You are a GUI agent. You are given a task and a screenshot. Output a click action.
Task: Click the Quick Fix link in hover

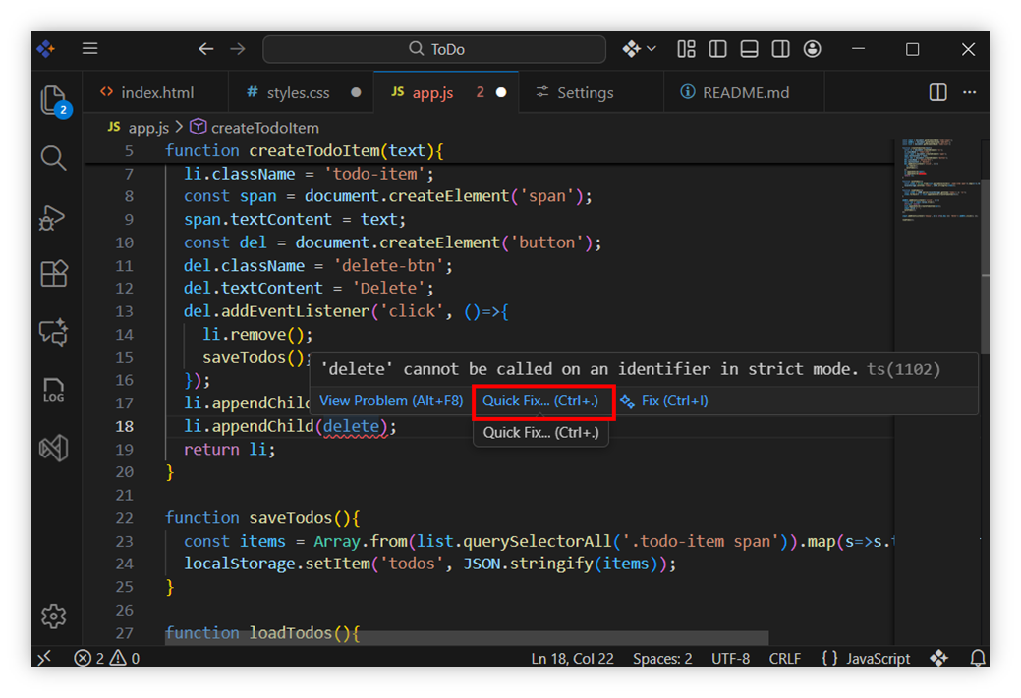(x=540, y=401)
